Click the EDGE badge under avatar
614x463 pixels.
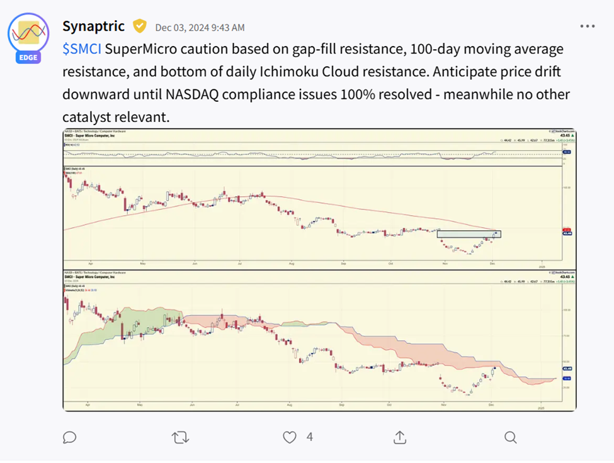coord(28,58)
